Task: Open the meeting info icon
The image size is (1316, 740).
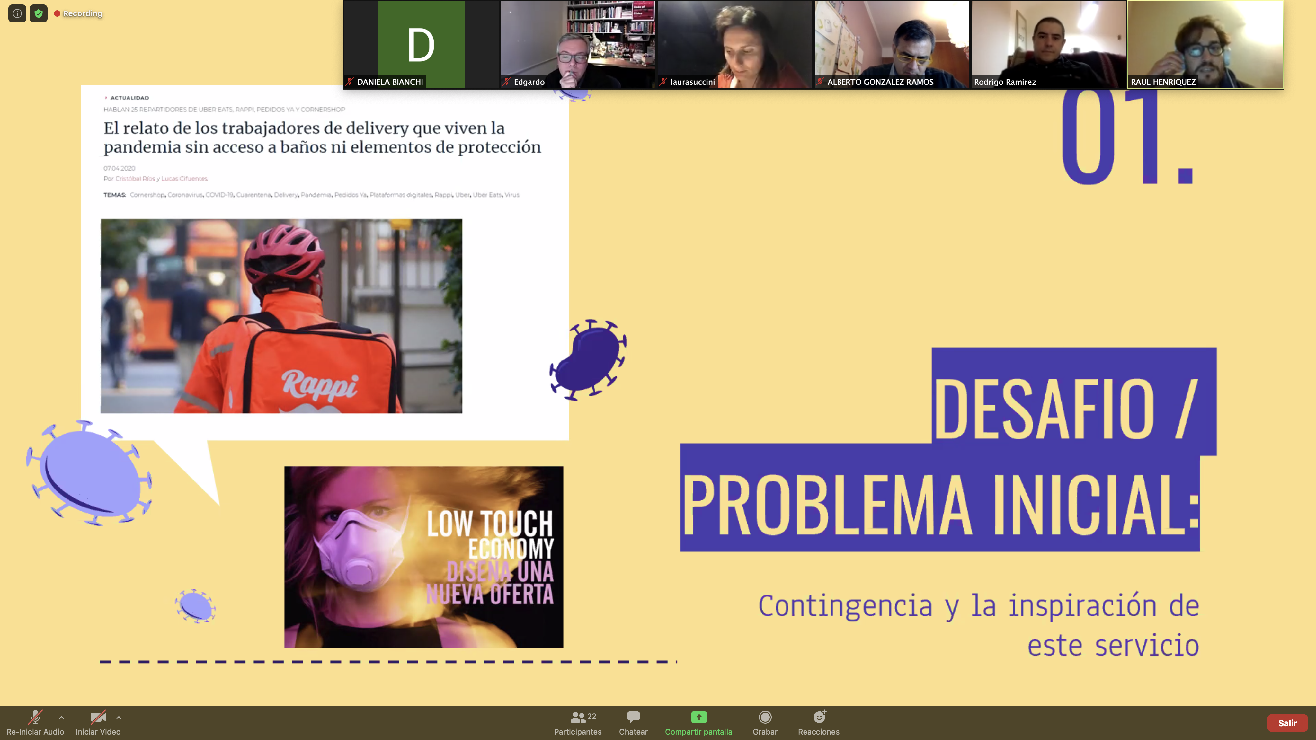Action: [x=17, y=13]
